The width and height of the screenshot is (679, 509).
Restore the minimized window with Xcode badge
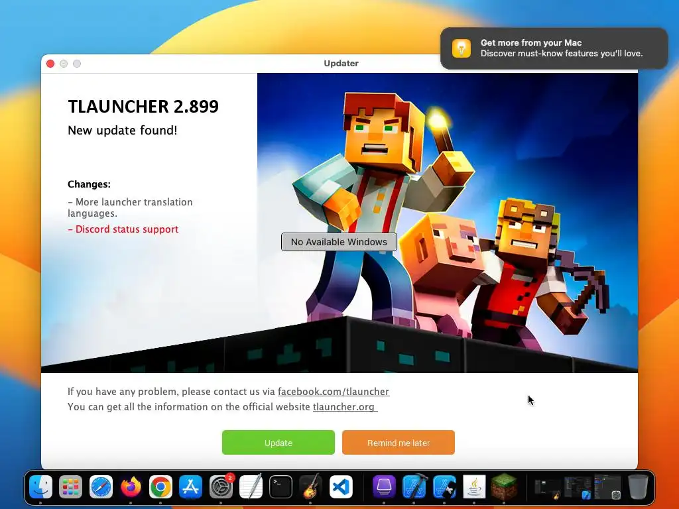point(578,488)
